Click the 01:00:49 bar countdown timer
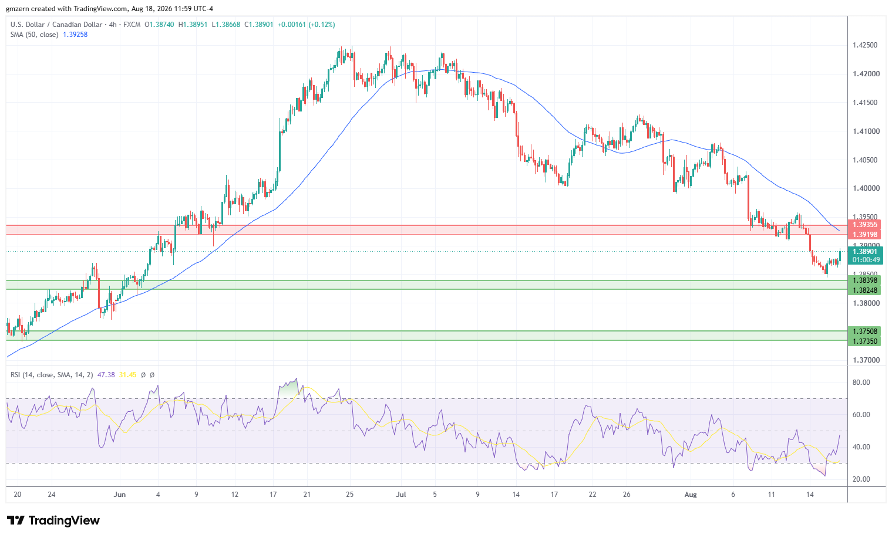 click(x=866, y=260)
